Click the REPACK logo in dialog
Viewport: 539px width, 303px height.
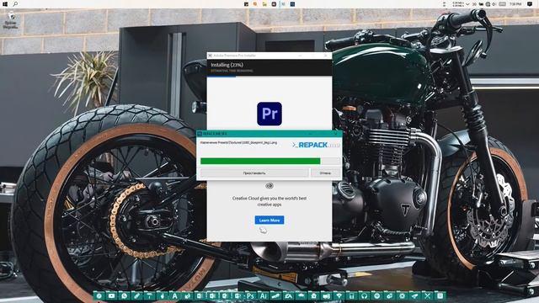click(316, 145)
